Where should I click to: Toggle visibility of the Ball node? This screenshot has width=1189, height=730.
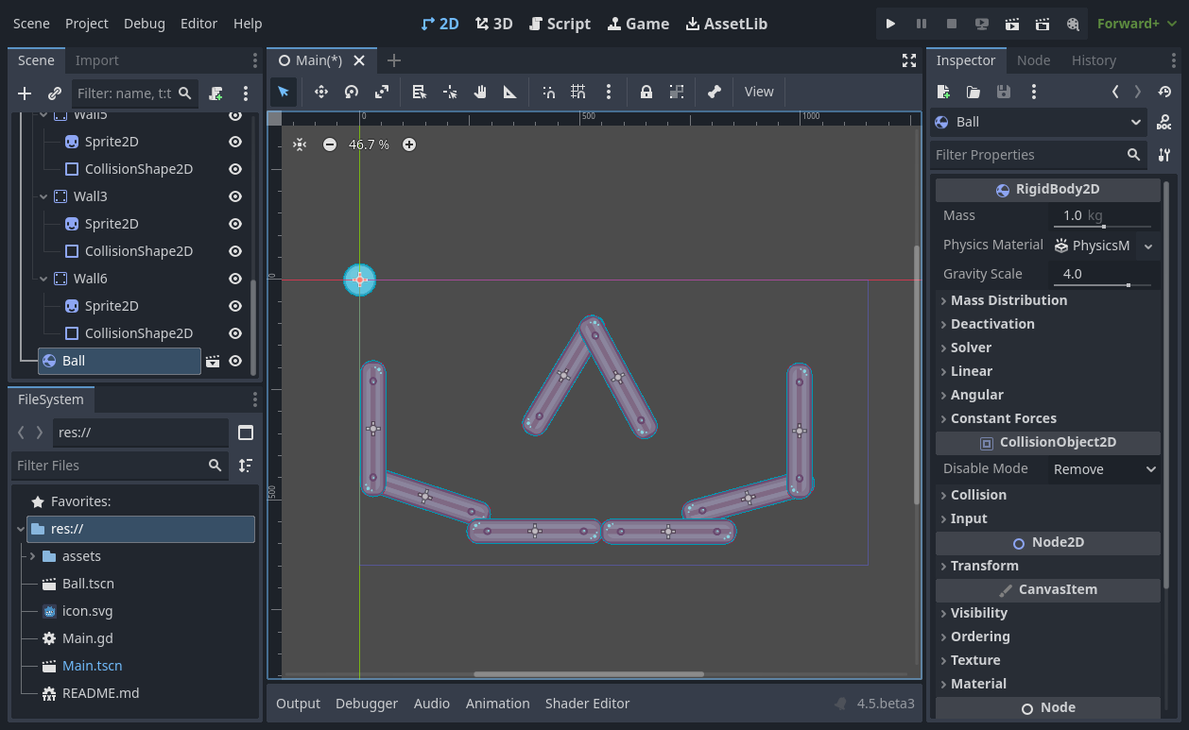[x=235, y=361]
